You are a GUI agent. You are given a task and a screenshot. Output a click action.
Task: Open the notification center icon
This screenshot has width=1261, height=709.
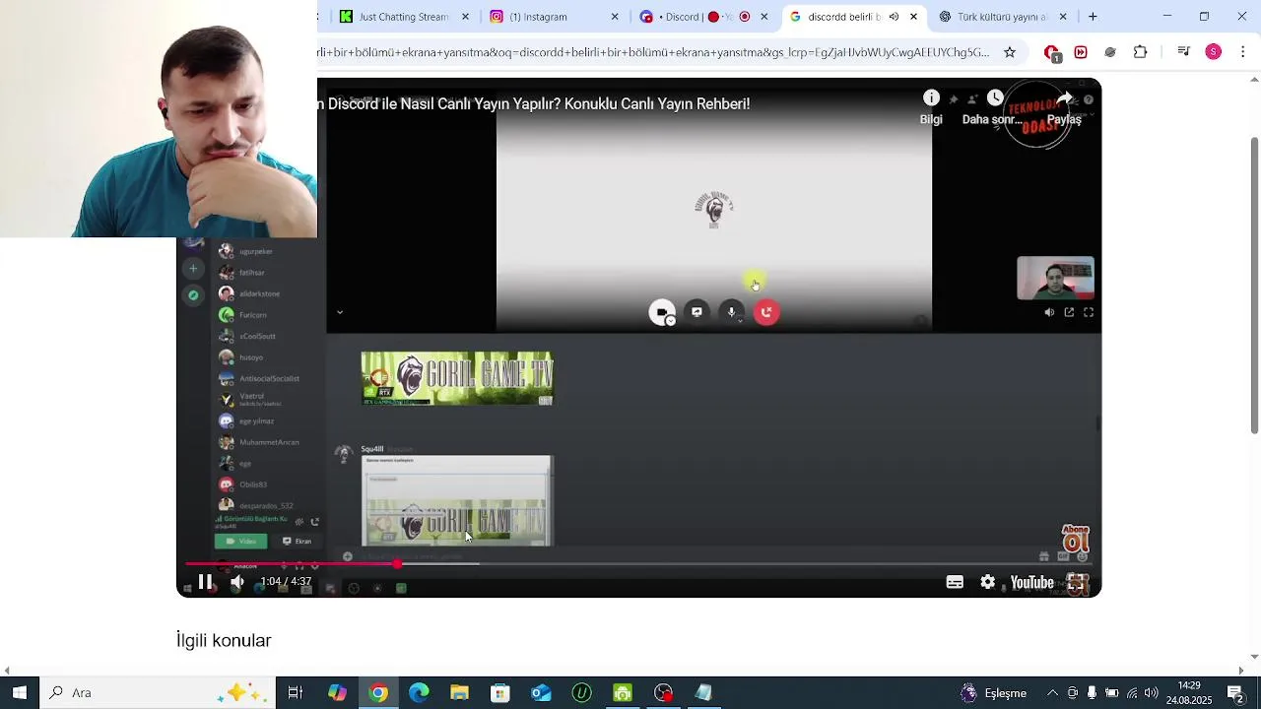tap(1235, 692)
